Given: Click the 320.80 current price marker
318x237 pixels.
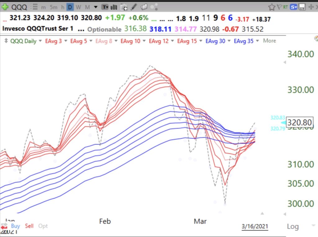Looking at the screenshot, I should click(x=299, y=123).
